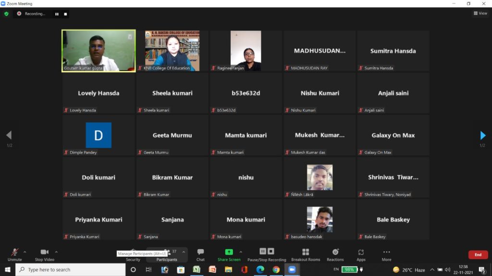Click the EN language indicator
This screenshot has width=492, height=276.
pos(336,269)
